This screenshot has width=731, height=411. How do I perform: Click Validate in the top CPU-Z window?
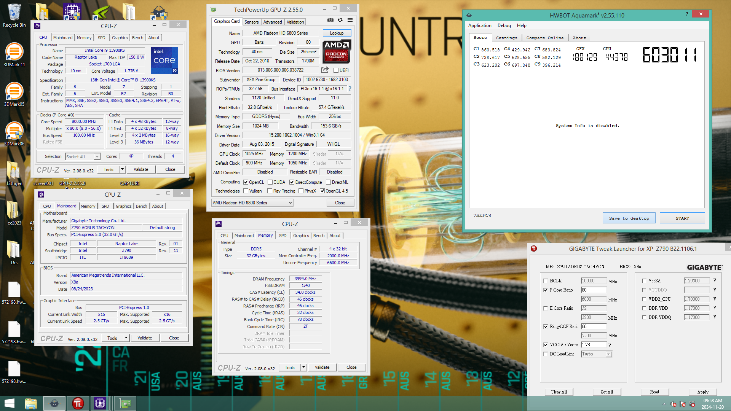point(141,169)
